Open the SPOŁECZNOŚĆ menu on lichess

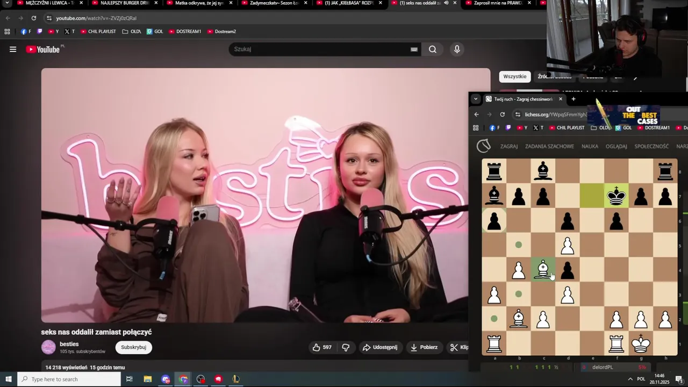[x=651, y=146]
